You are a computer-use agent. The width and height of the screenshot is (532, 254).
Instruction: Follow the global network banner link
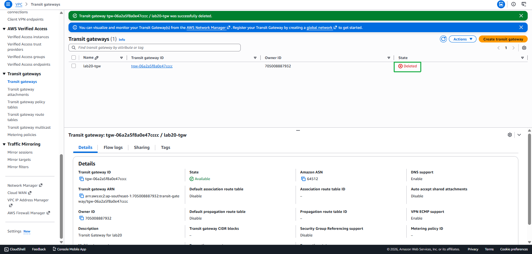(x=322, y=28)
